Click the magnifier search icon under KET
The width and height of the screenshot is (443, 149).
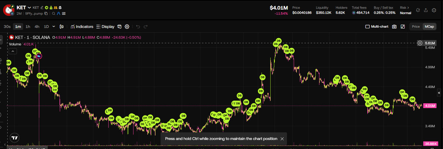tap(54, 14)
